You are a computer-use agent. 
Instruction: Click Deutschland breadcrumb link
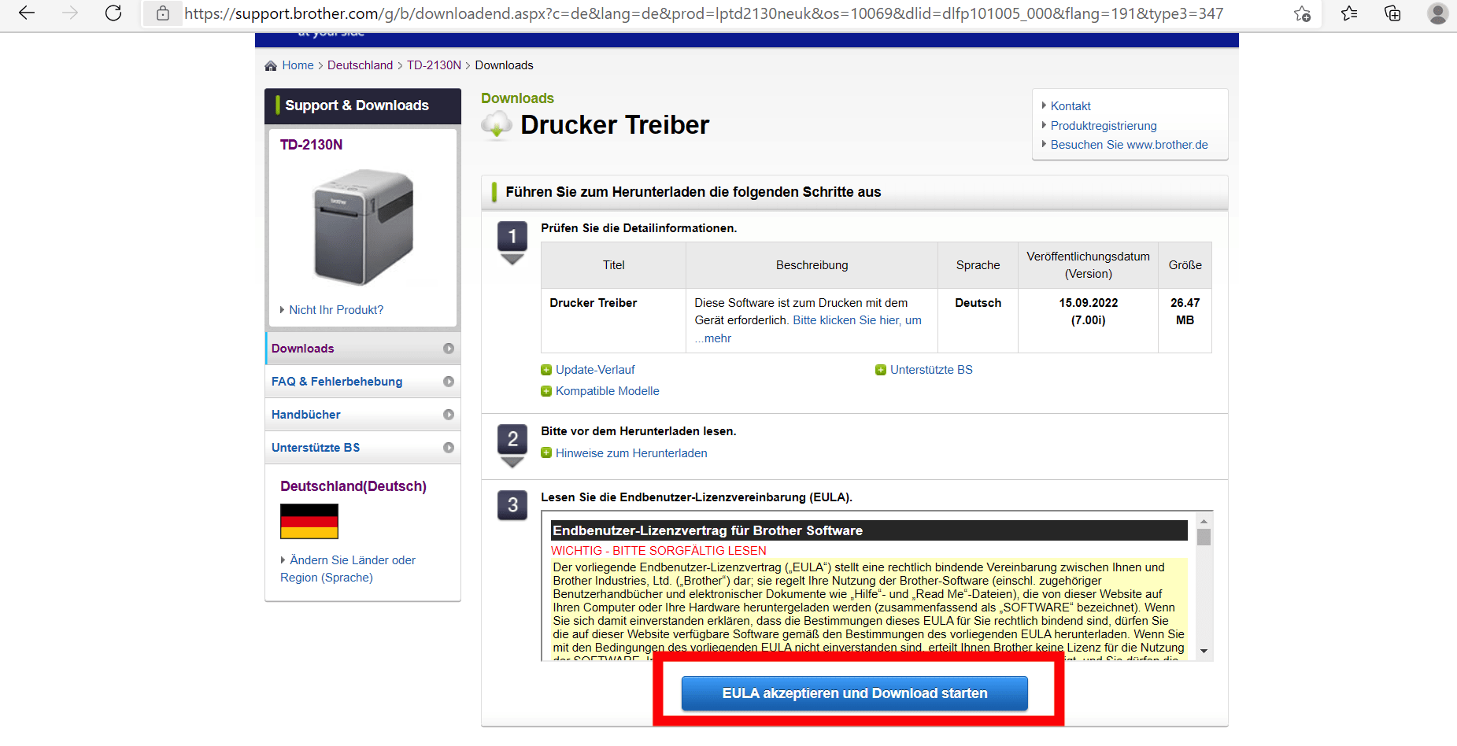click(360, 65)
